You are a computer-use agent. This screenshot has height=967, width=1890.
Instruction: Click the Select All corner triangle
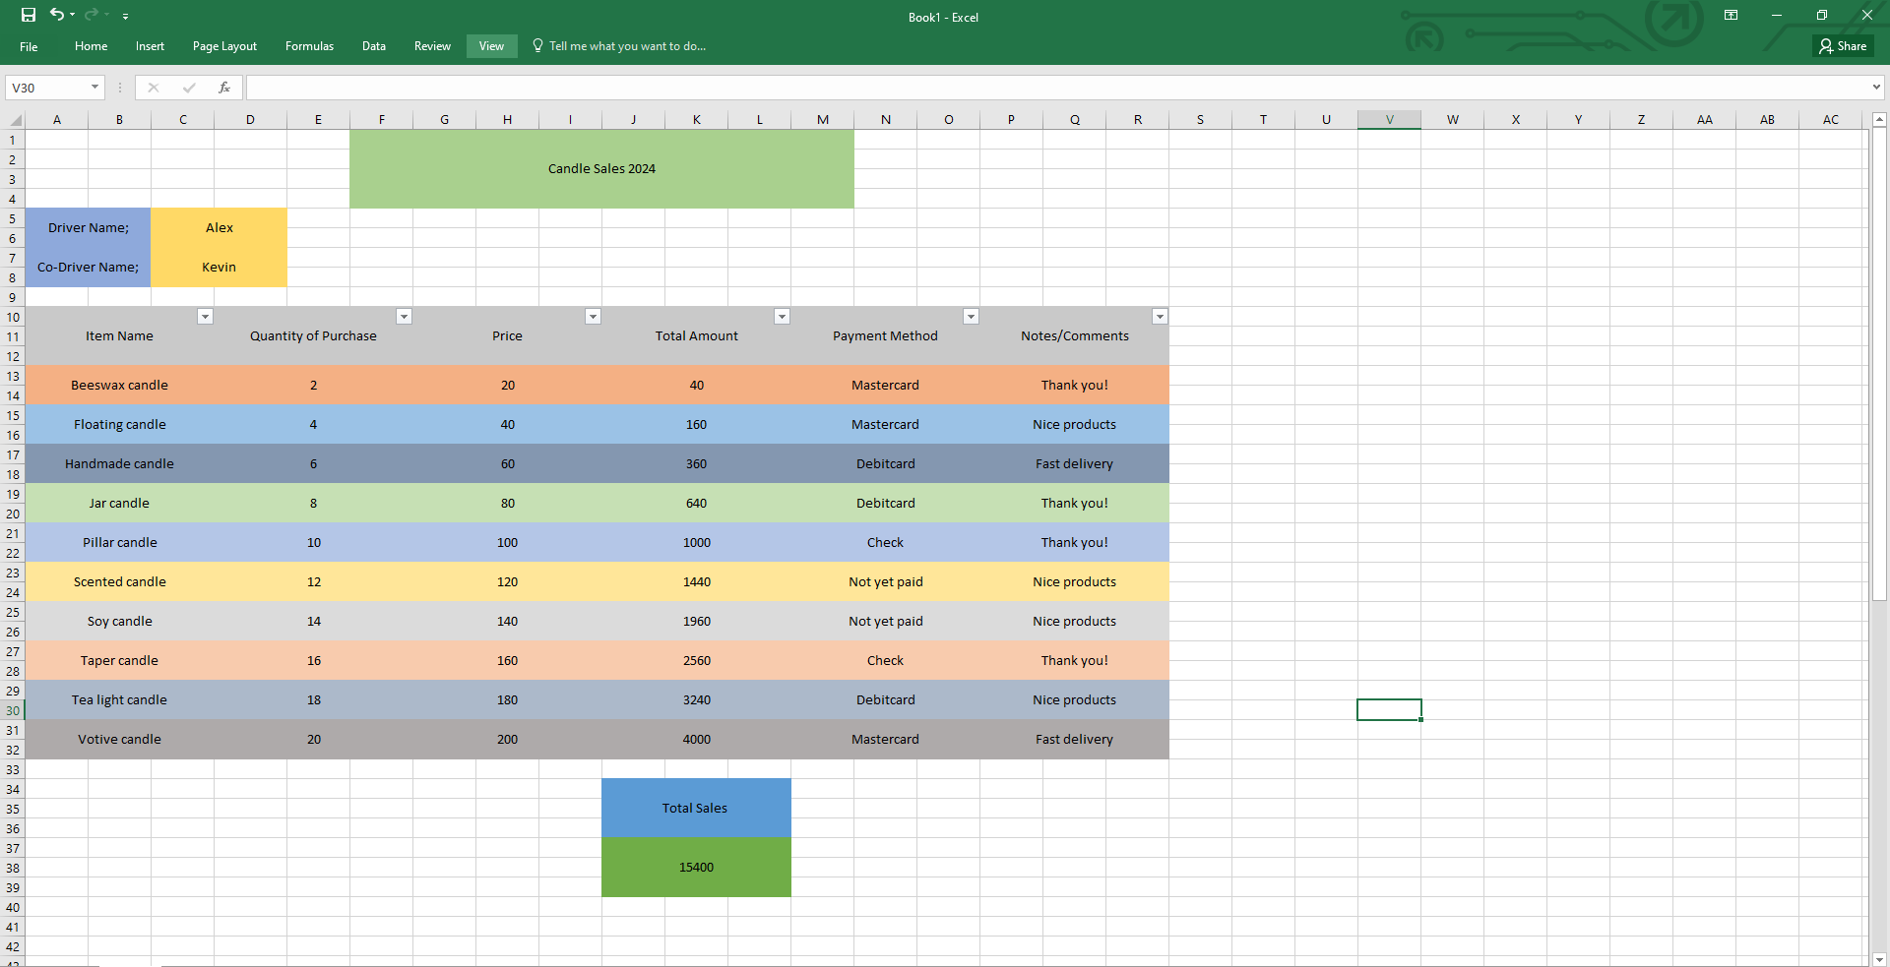[15, 120]
